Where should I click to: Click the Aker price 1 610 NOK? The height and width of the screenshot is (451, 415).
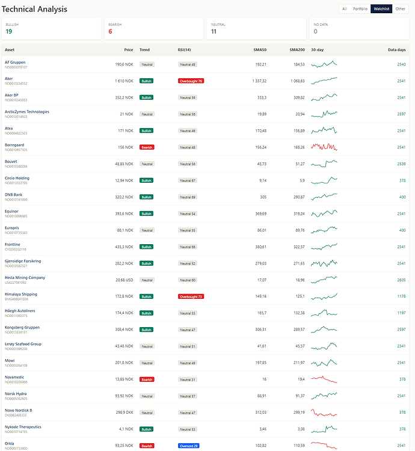124,81
